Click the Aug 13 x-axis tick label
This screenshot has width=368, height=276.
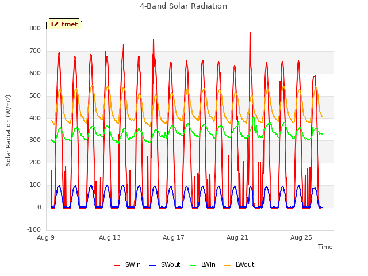coord(110,237)
